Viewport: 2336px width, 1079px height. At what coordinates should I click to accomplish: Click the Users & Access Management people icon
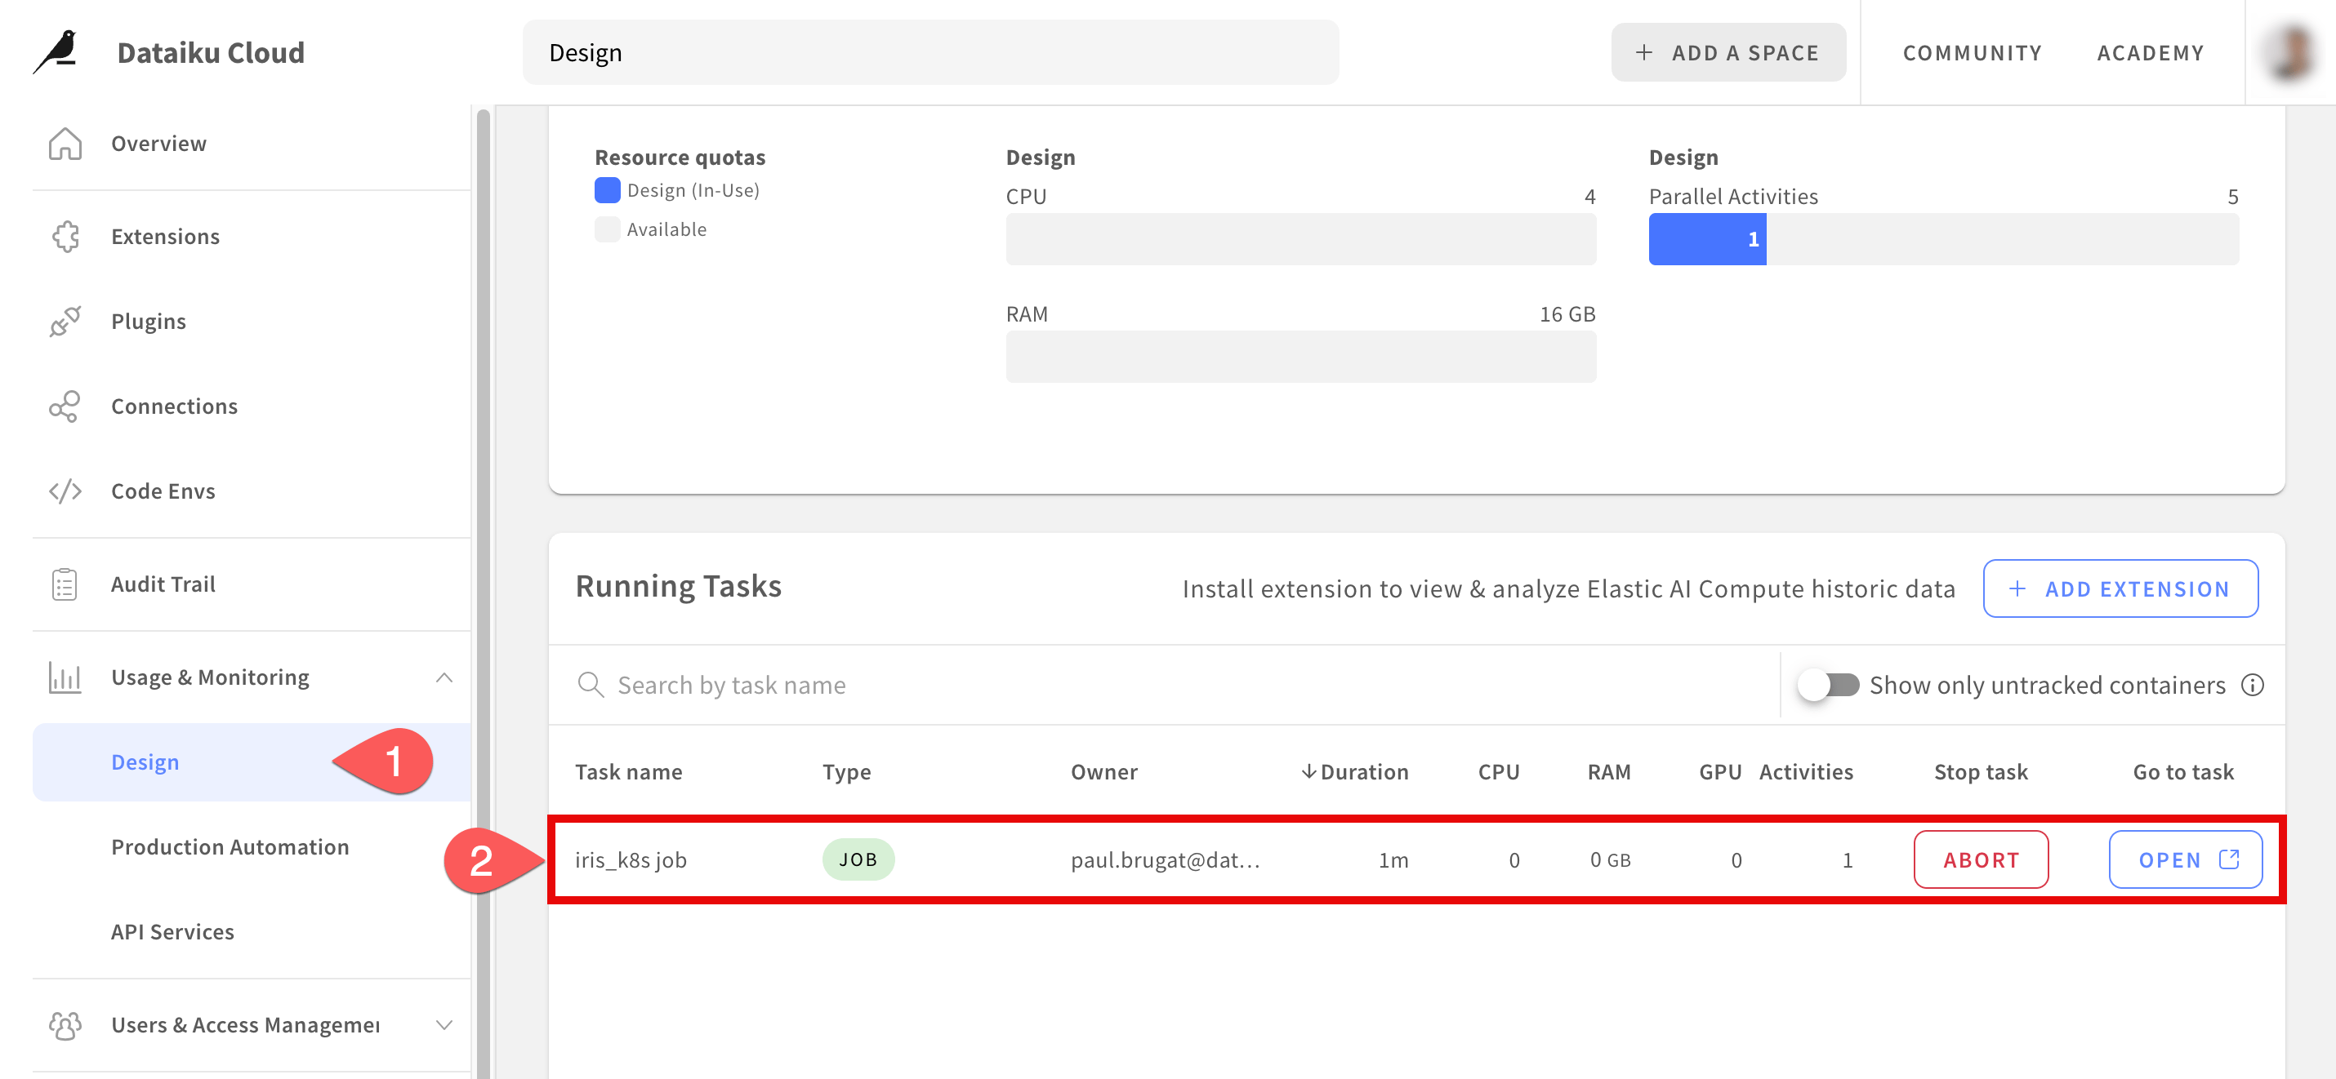[x=65, y=1024]
